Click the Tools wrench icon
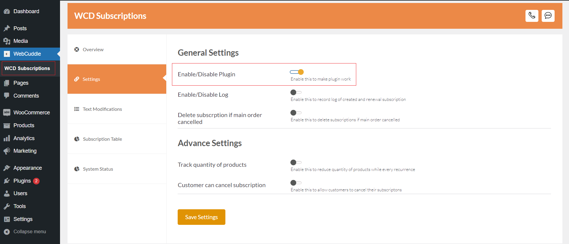Screen dimensions: 569x244 [x=7, y=206]
